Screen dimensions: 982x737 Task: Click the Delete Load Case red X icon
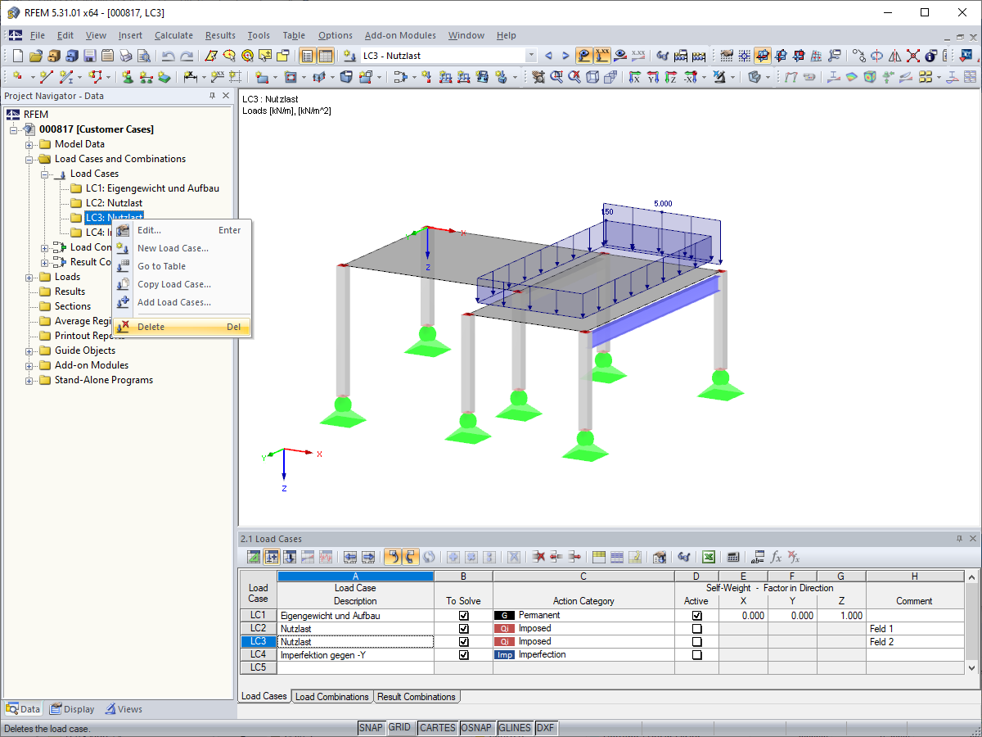click(x=538, y=557)
